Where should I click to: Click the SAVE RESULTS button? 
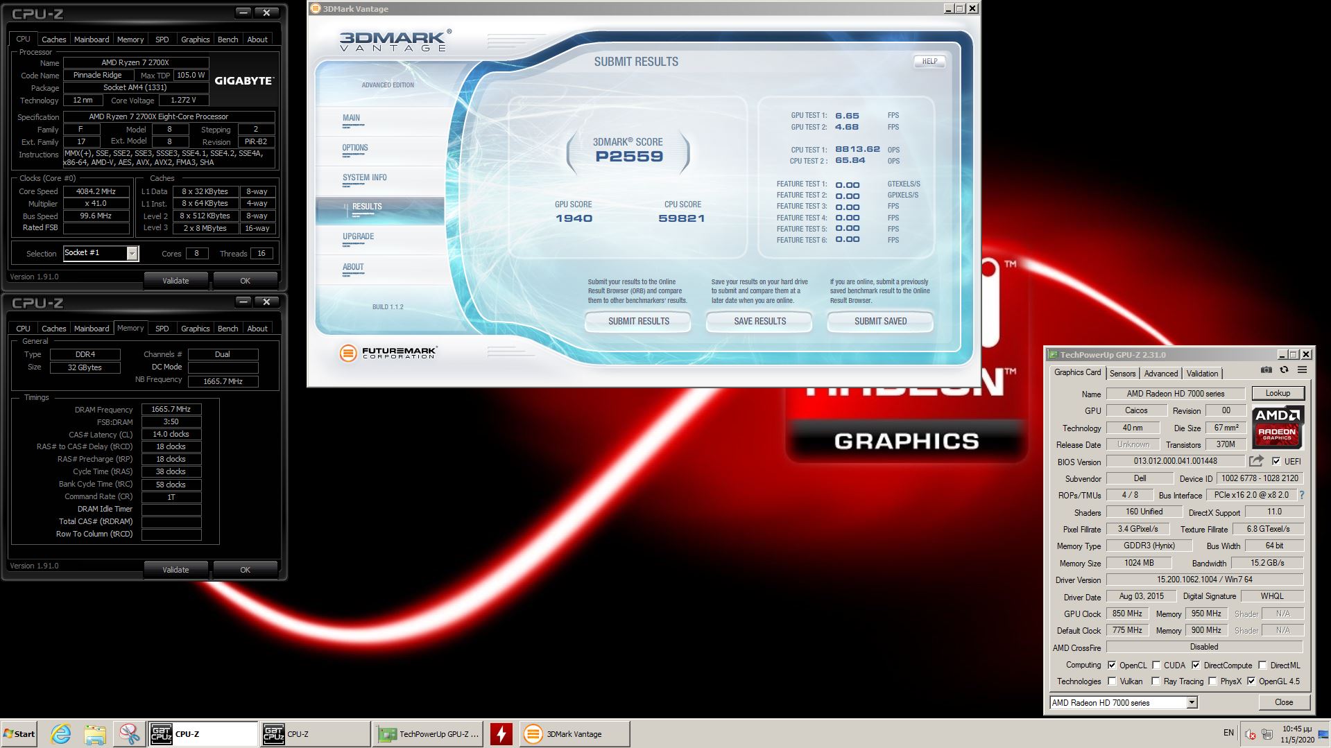759,321
